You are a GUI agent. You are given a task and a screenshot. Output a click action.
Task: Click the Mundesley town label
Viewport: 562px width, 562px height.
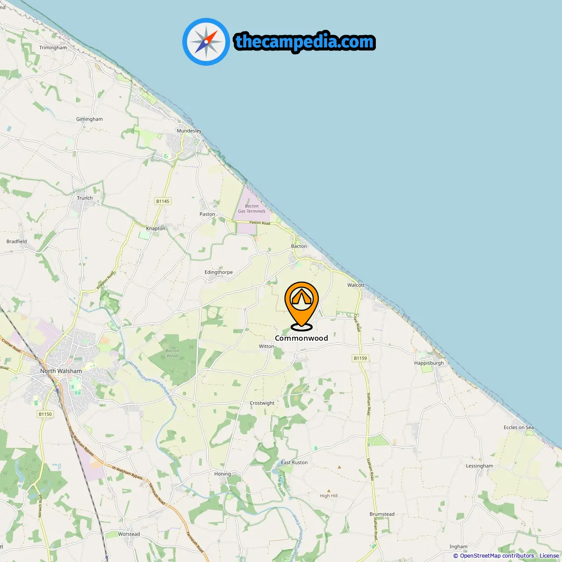189,131
